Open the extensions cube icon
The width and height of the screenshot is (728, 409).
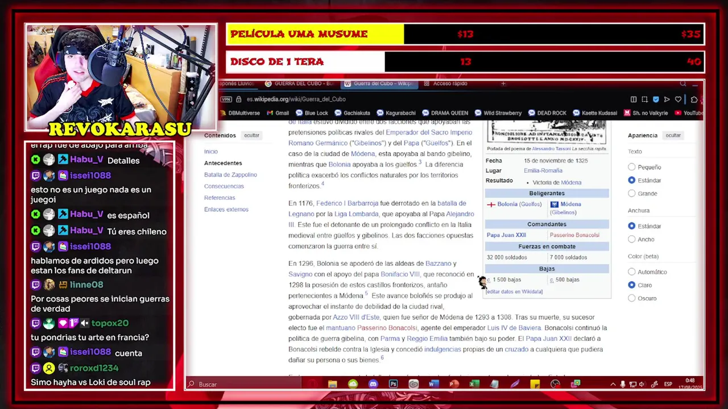click(694, 99)
